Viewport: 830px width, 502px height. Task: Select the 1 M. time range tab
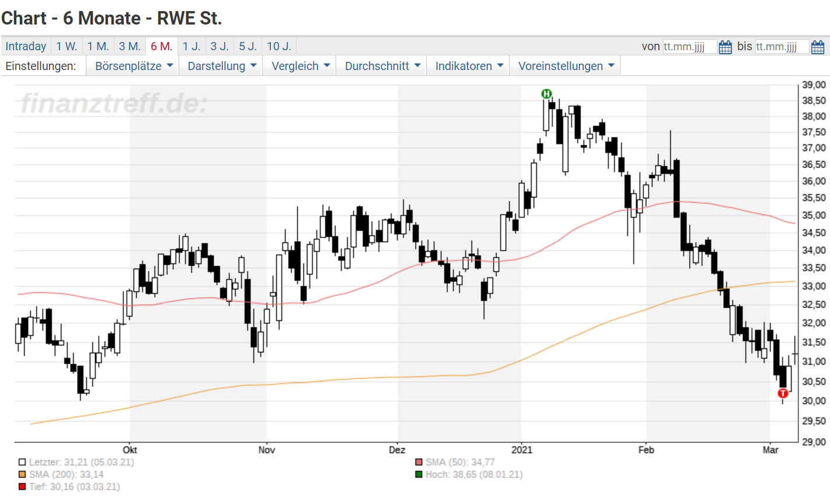(x=98, y=46)
